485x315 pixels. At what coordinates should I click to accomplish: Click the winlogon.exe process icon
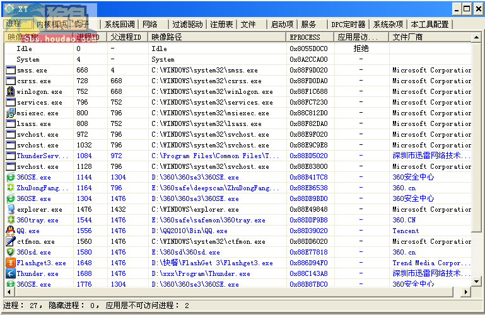[11, 91]
